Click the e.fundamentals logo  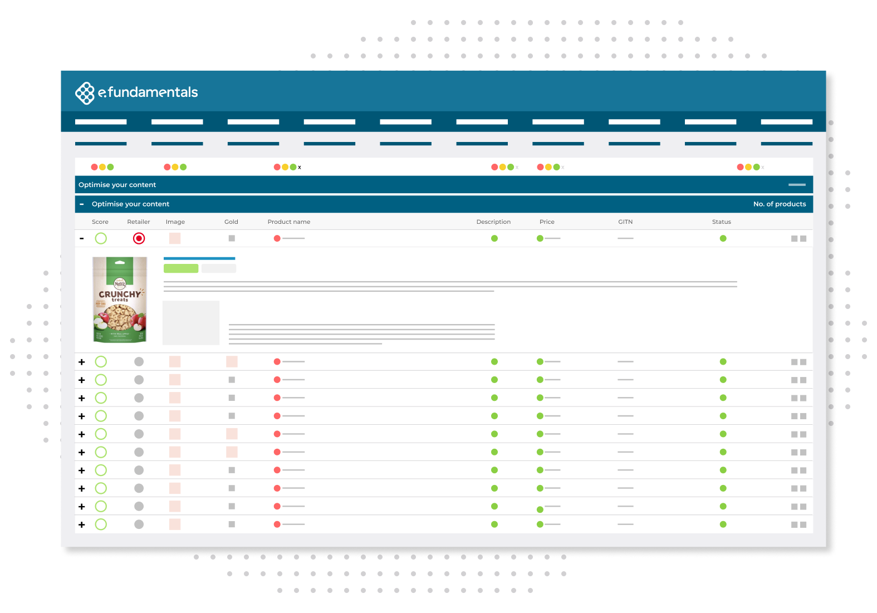click(x=136, y=92)
